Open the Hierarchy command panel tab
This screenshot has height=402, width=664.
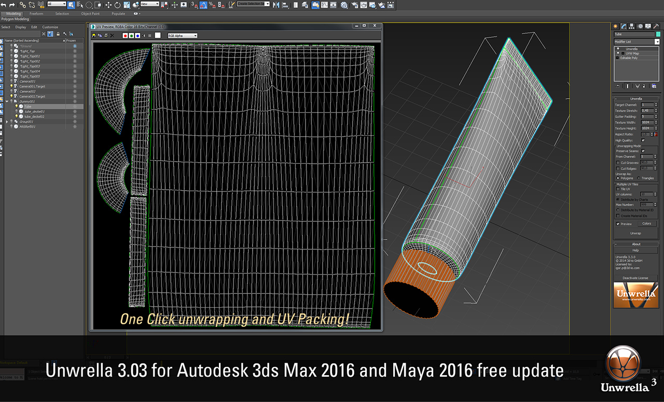pyautogui.click(x=632, y=25)
